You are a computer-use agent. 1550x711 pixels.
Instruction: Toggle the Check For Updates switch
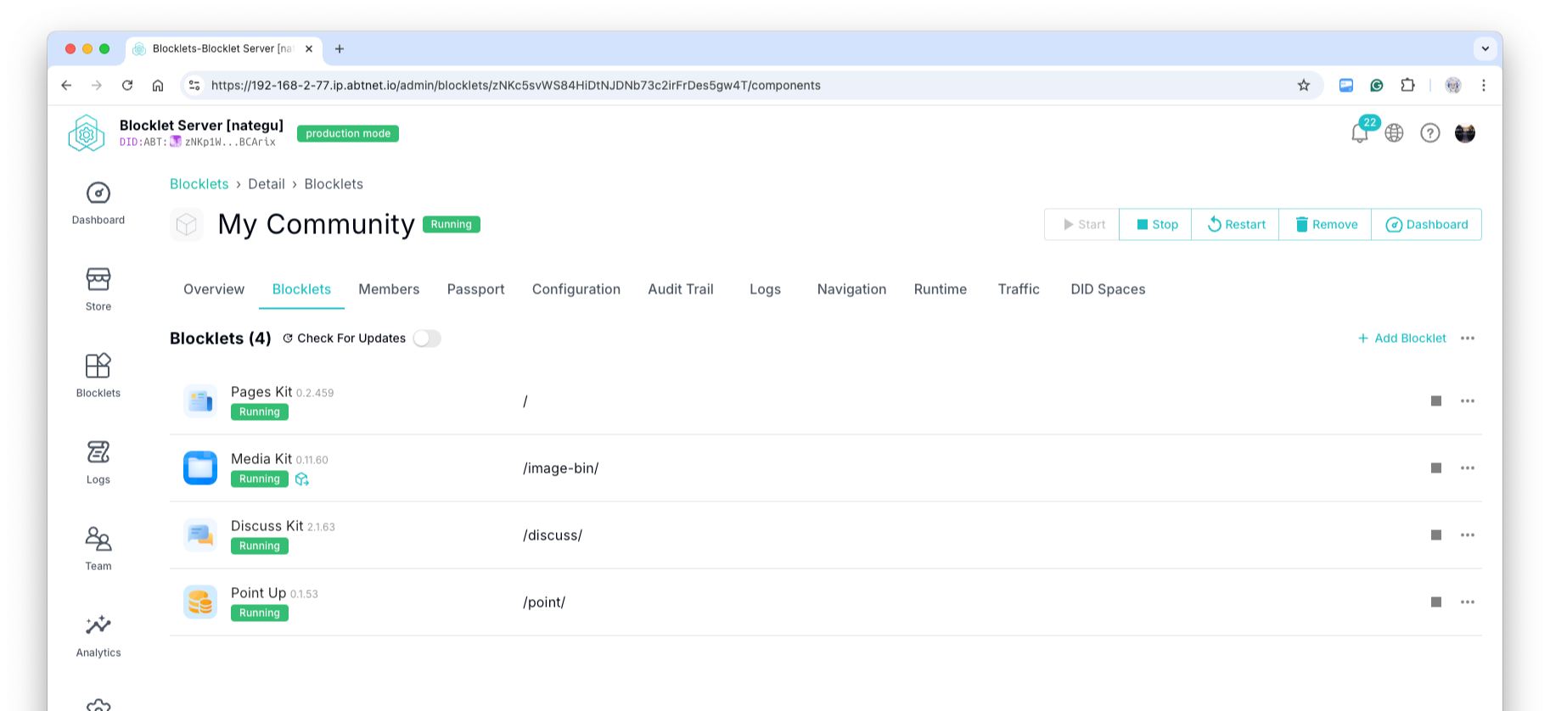(427, 339)
